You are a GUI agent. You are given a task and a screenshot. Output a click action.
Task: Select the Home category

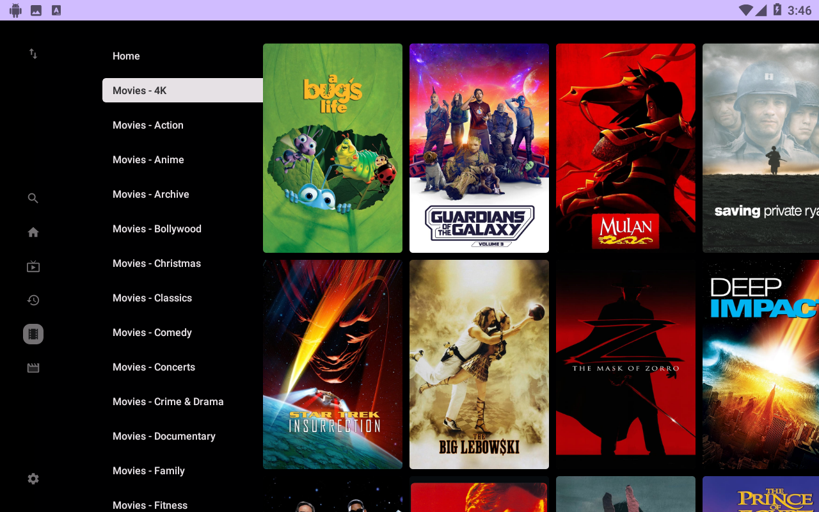click(126, 56)
